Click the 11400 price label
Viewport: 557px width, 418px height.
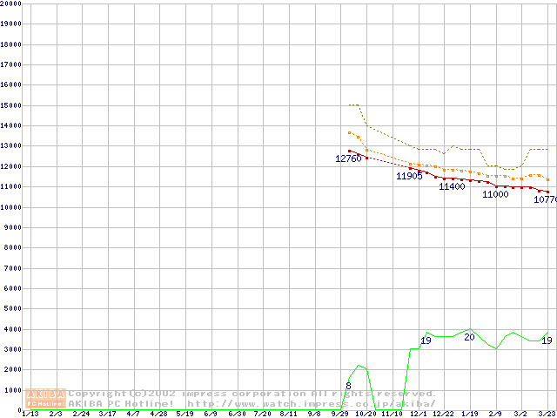tap(452, 186)
